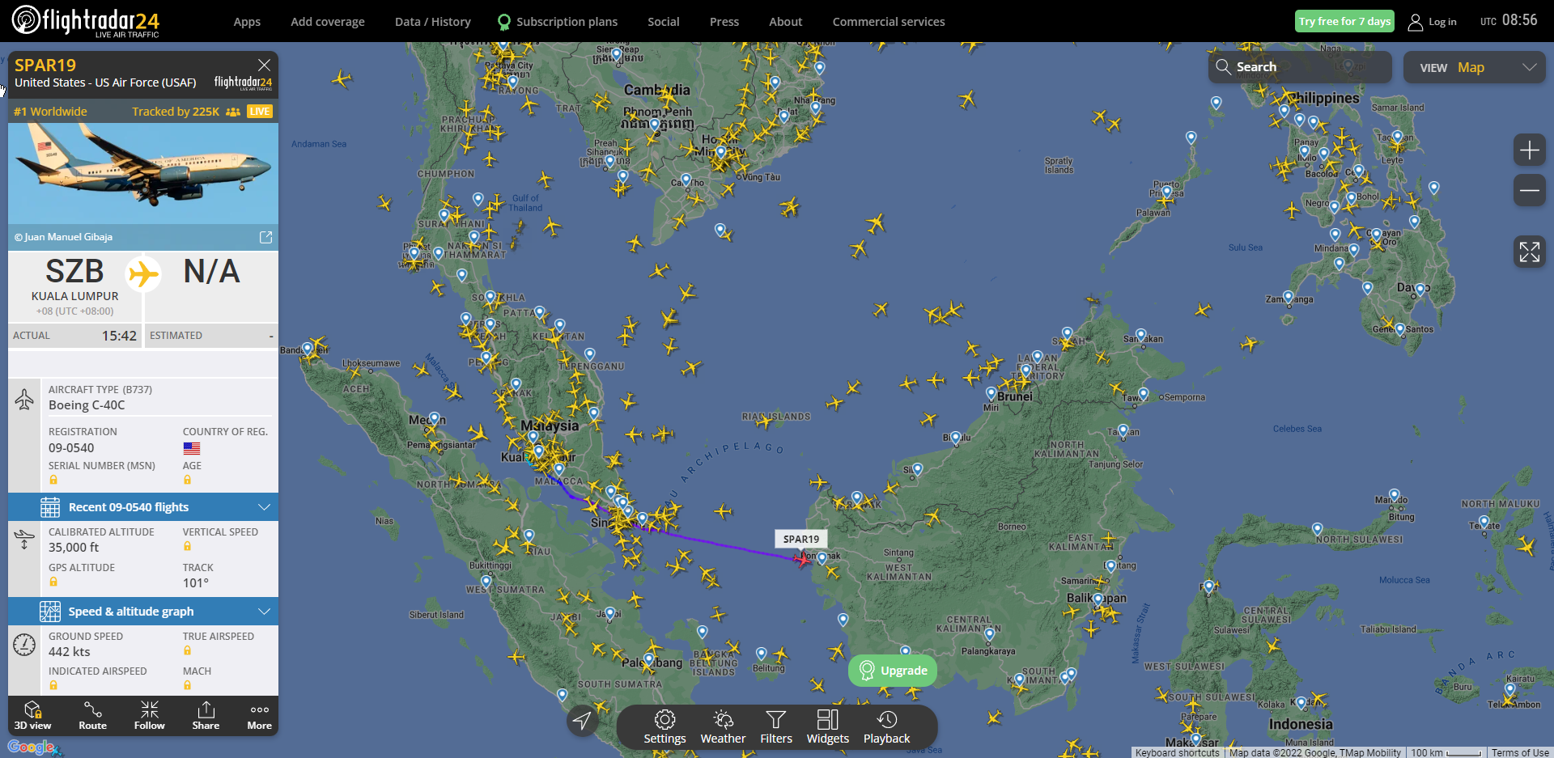The image size is (1554, 758).
Task: Open the Widgets panel
Action: pos(828,726)
